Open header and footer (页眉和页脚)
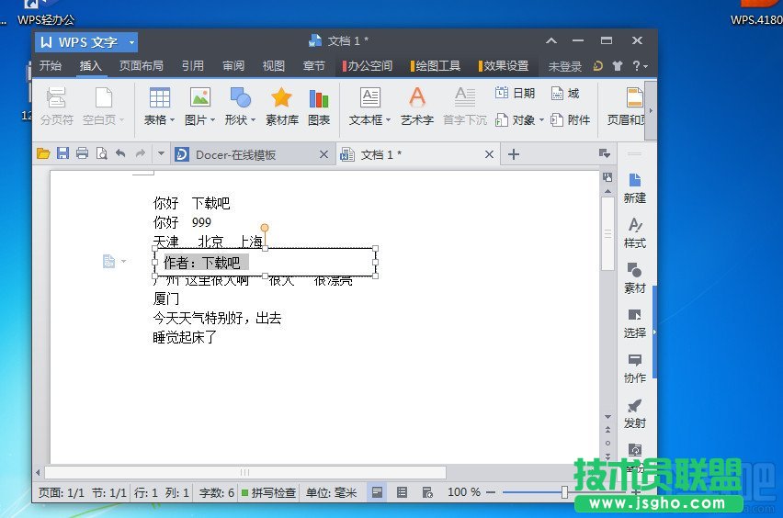 (626, 107)
